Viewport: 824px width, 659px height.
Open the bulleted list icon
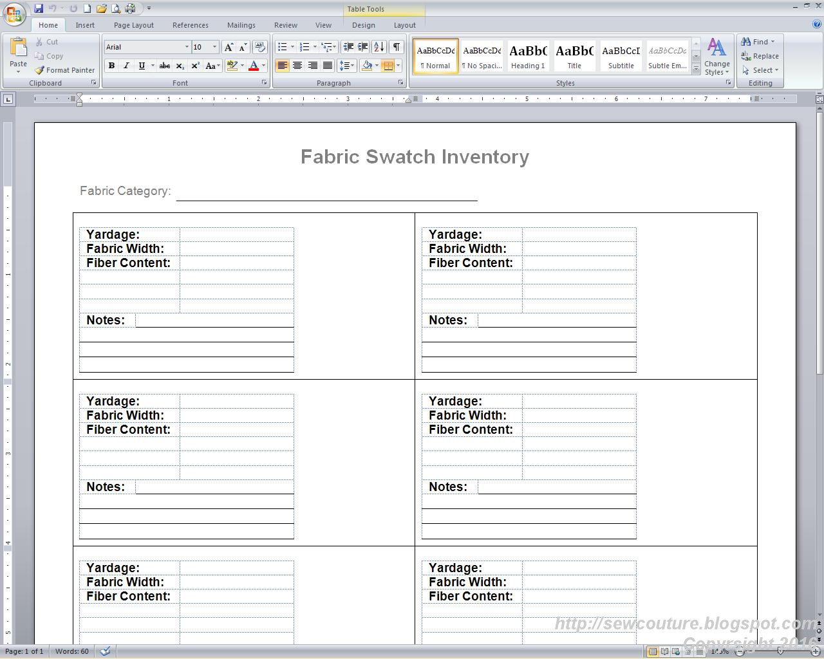coord(282,46)
